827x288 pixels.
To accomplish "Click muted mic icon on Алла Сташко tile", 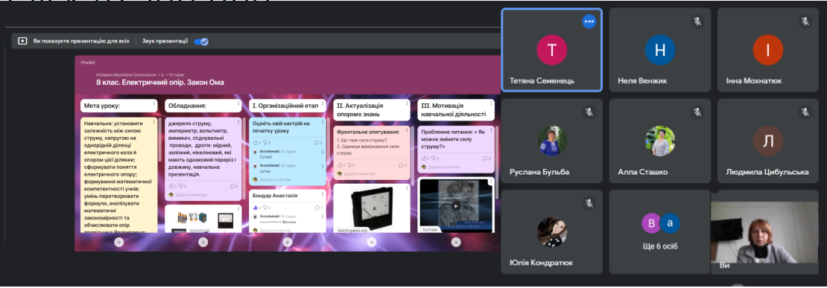I will click(x=697, y=112).
